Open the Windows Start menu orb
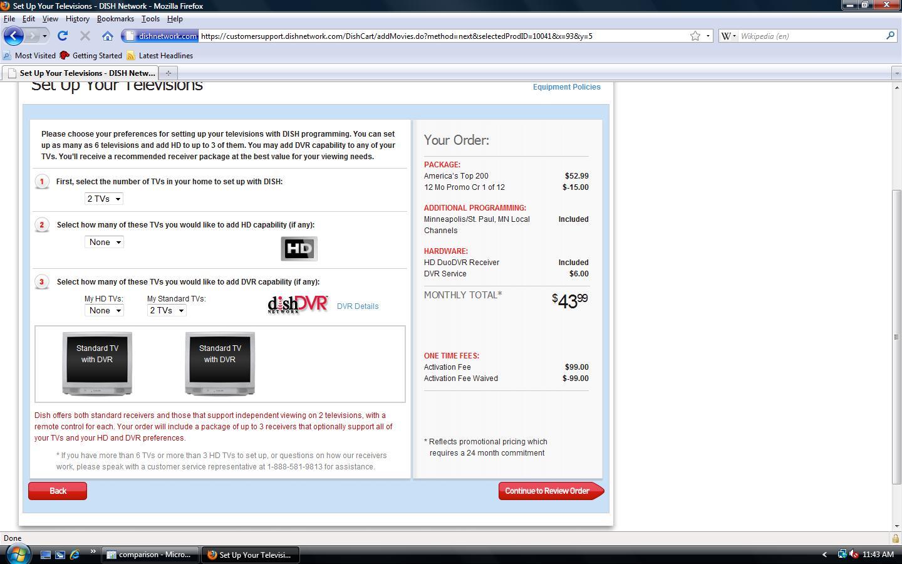 [17, 554]
